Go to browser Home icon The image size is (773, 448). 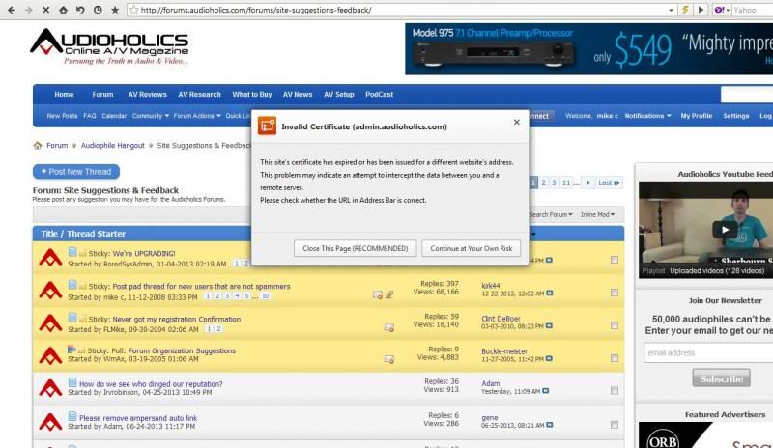tap(63, 10)
